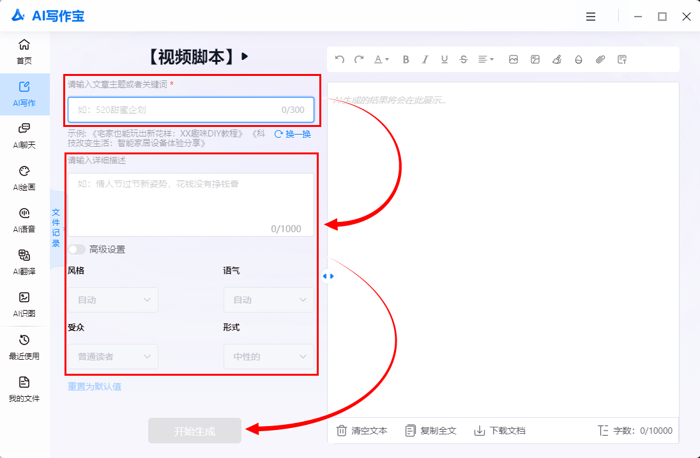The height and width of the screenshot is (458, 700).
Task: Toggle bold formatting in the editor
Action: (406, 59)
